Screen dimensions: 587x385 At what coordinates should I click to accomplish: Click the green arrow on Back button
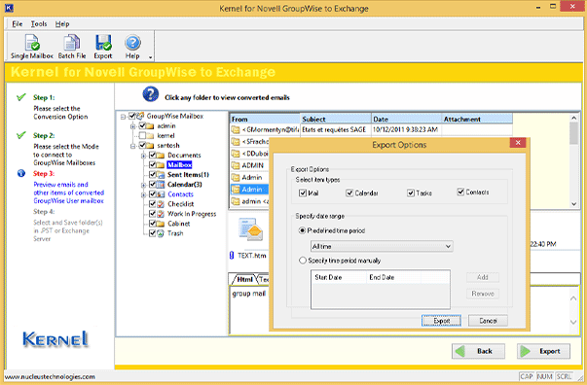click(460, 351)
